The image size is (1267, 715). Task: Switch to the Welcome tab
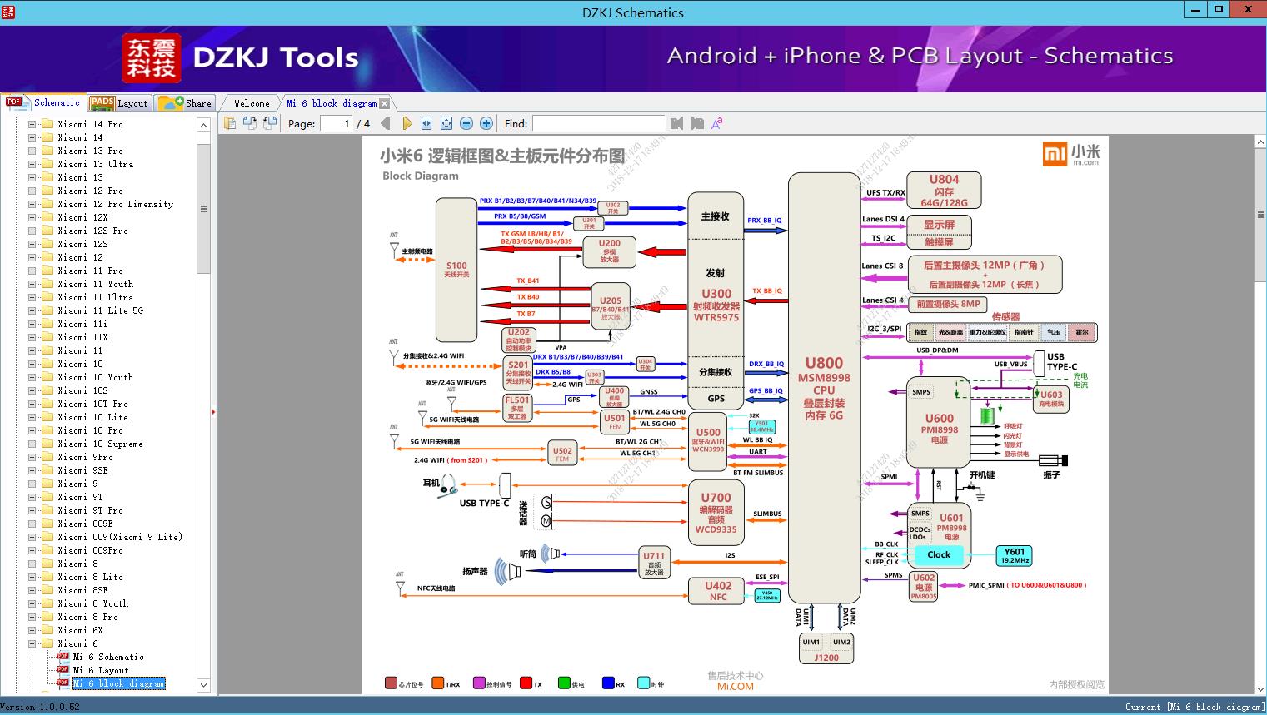[252, 103]
